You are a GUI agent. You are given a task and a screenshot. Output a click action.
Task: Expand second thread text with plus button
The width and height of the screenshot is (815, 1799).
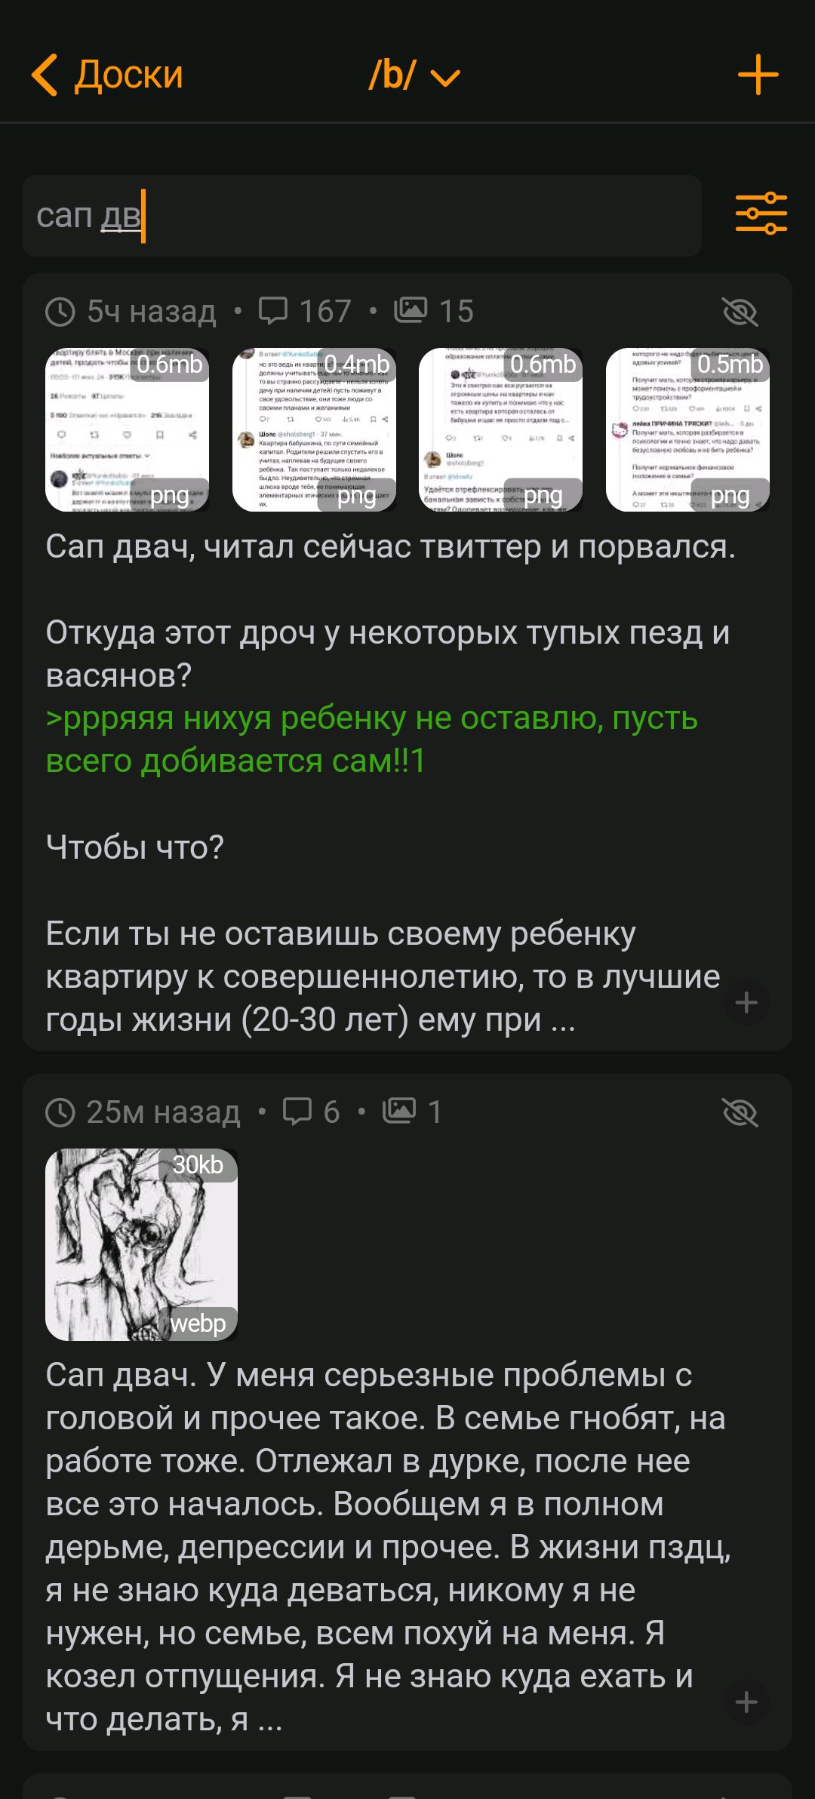746,1702
